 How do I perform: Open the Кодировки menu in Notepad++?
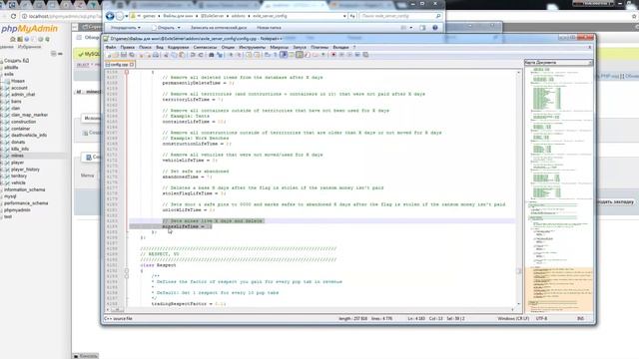(178, 47)
